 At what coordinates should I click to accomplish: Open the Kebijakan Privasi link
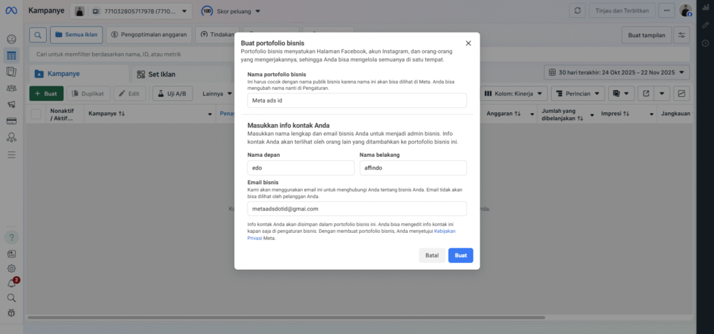445,231
